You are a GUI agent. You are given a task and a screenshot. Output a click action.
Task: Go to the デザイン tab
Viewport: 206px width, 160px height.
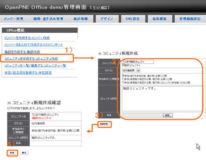[x=107, y=19]
